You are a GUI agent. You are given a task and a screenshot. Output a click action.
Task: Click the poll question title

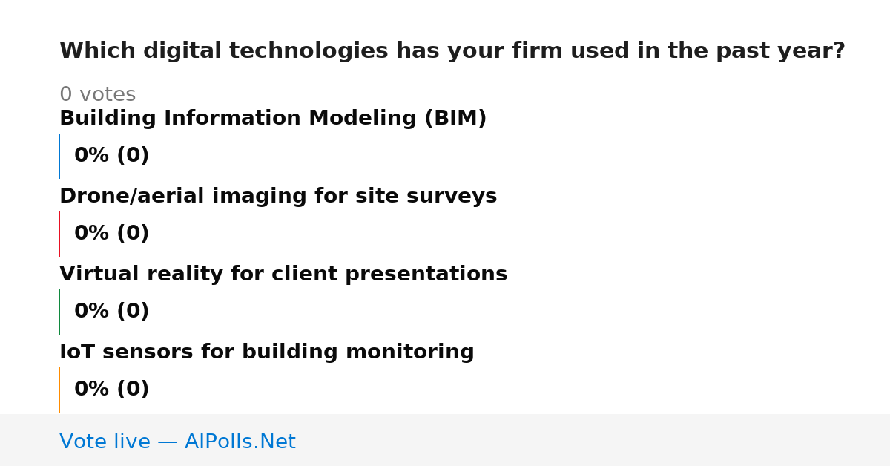pos(452,51)
